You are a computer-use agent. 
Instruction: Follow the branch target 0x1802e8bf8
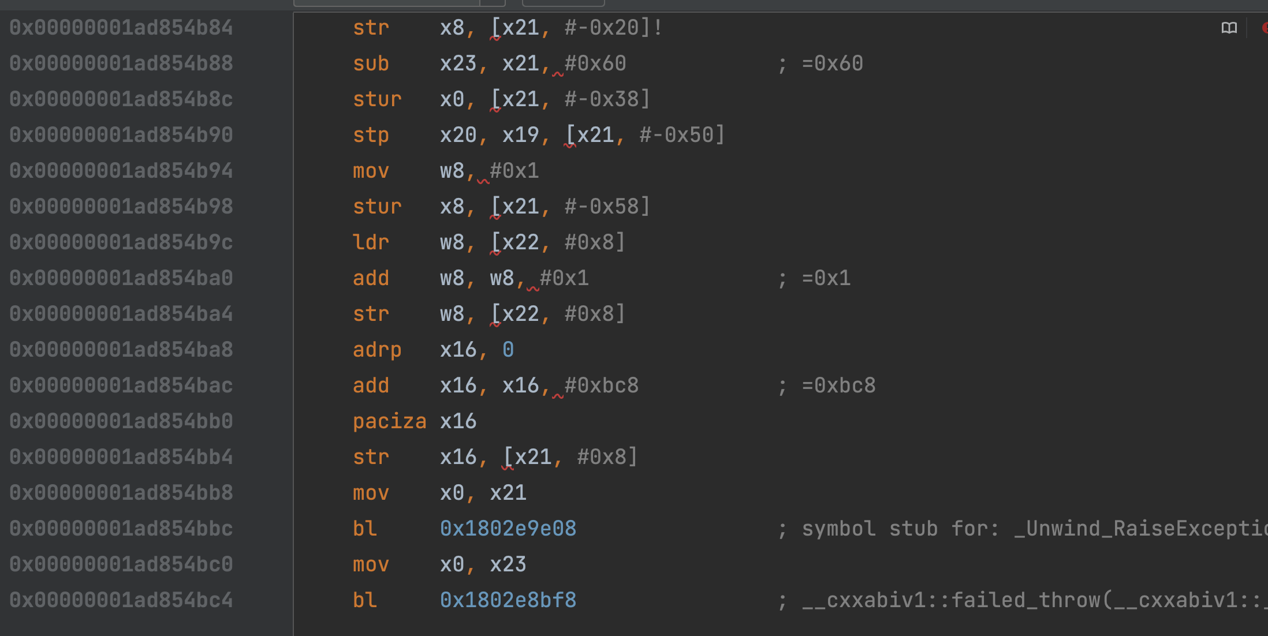coord(508,600)
